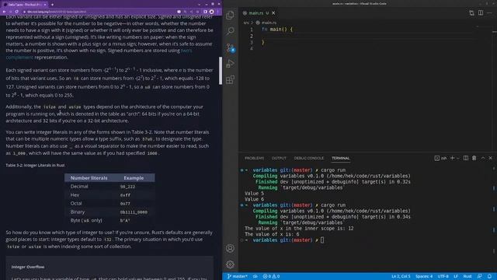497x280 pixels.
Task: Click the Hex row in literals table
Action: click(109, 195)
